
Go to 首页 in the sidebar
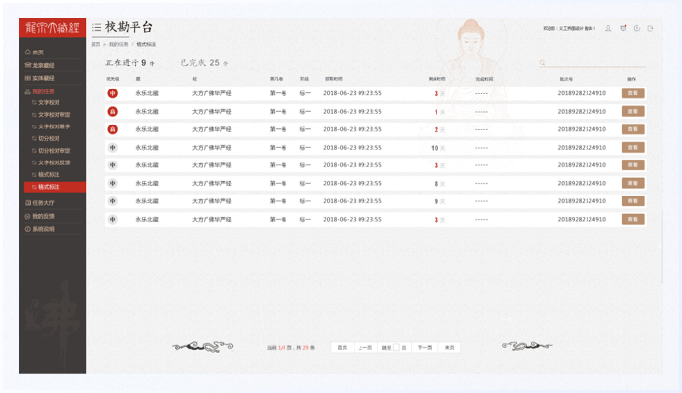tap(37, 53)
